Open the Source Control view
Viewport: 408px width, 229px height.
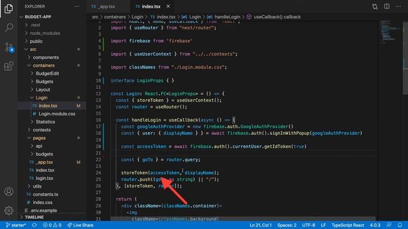point(10,47)
